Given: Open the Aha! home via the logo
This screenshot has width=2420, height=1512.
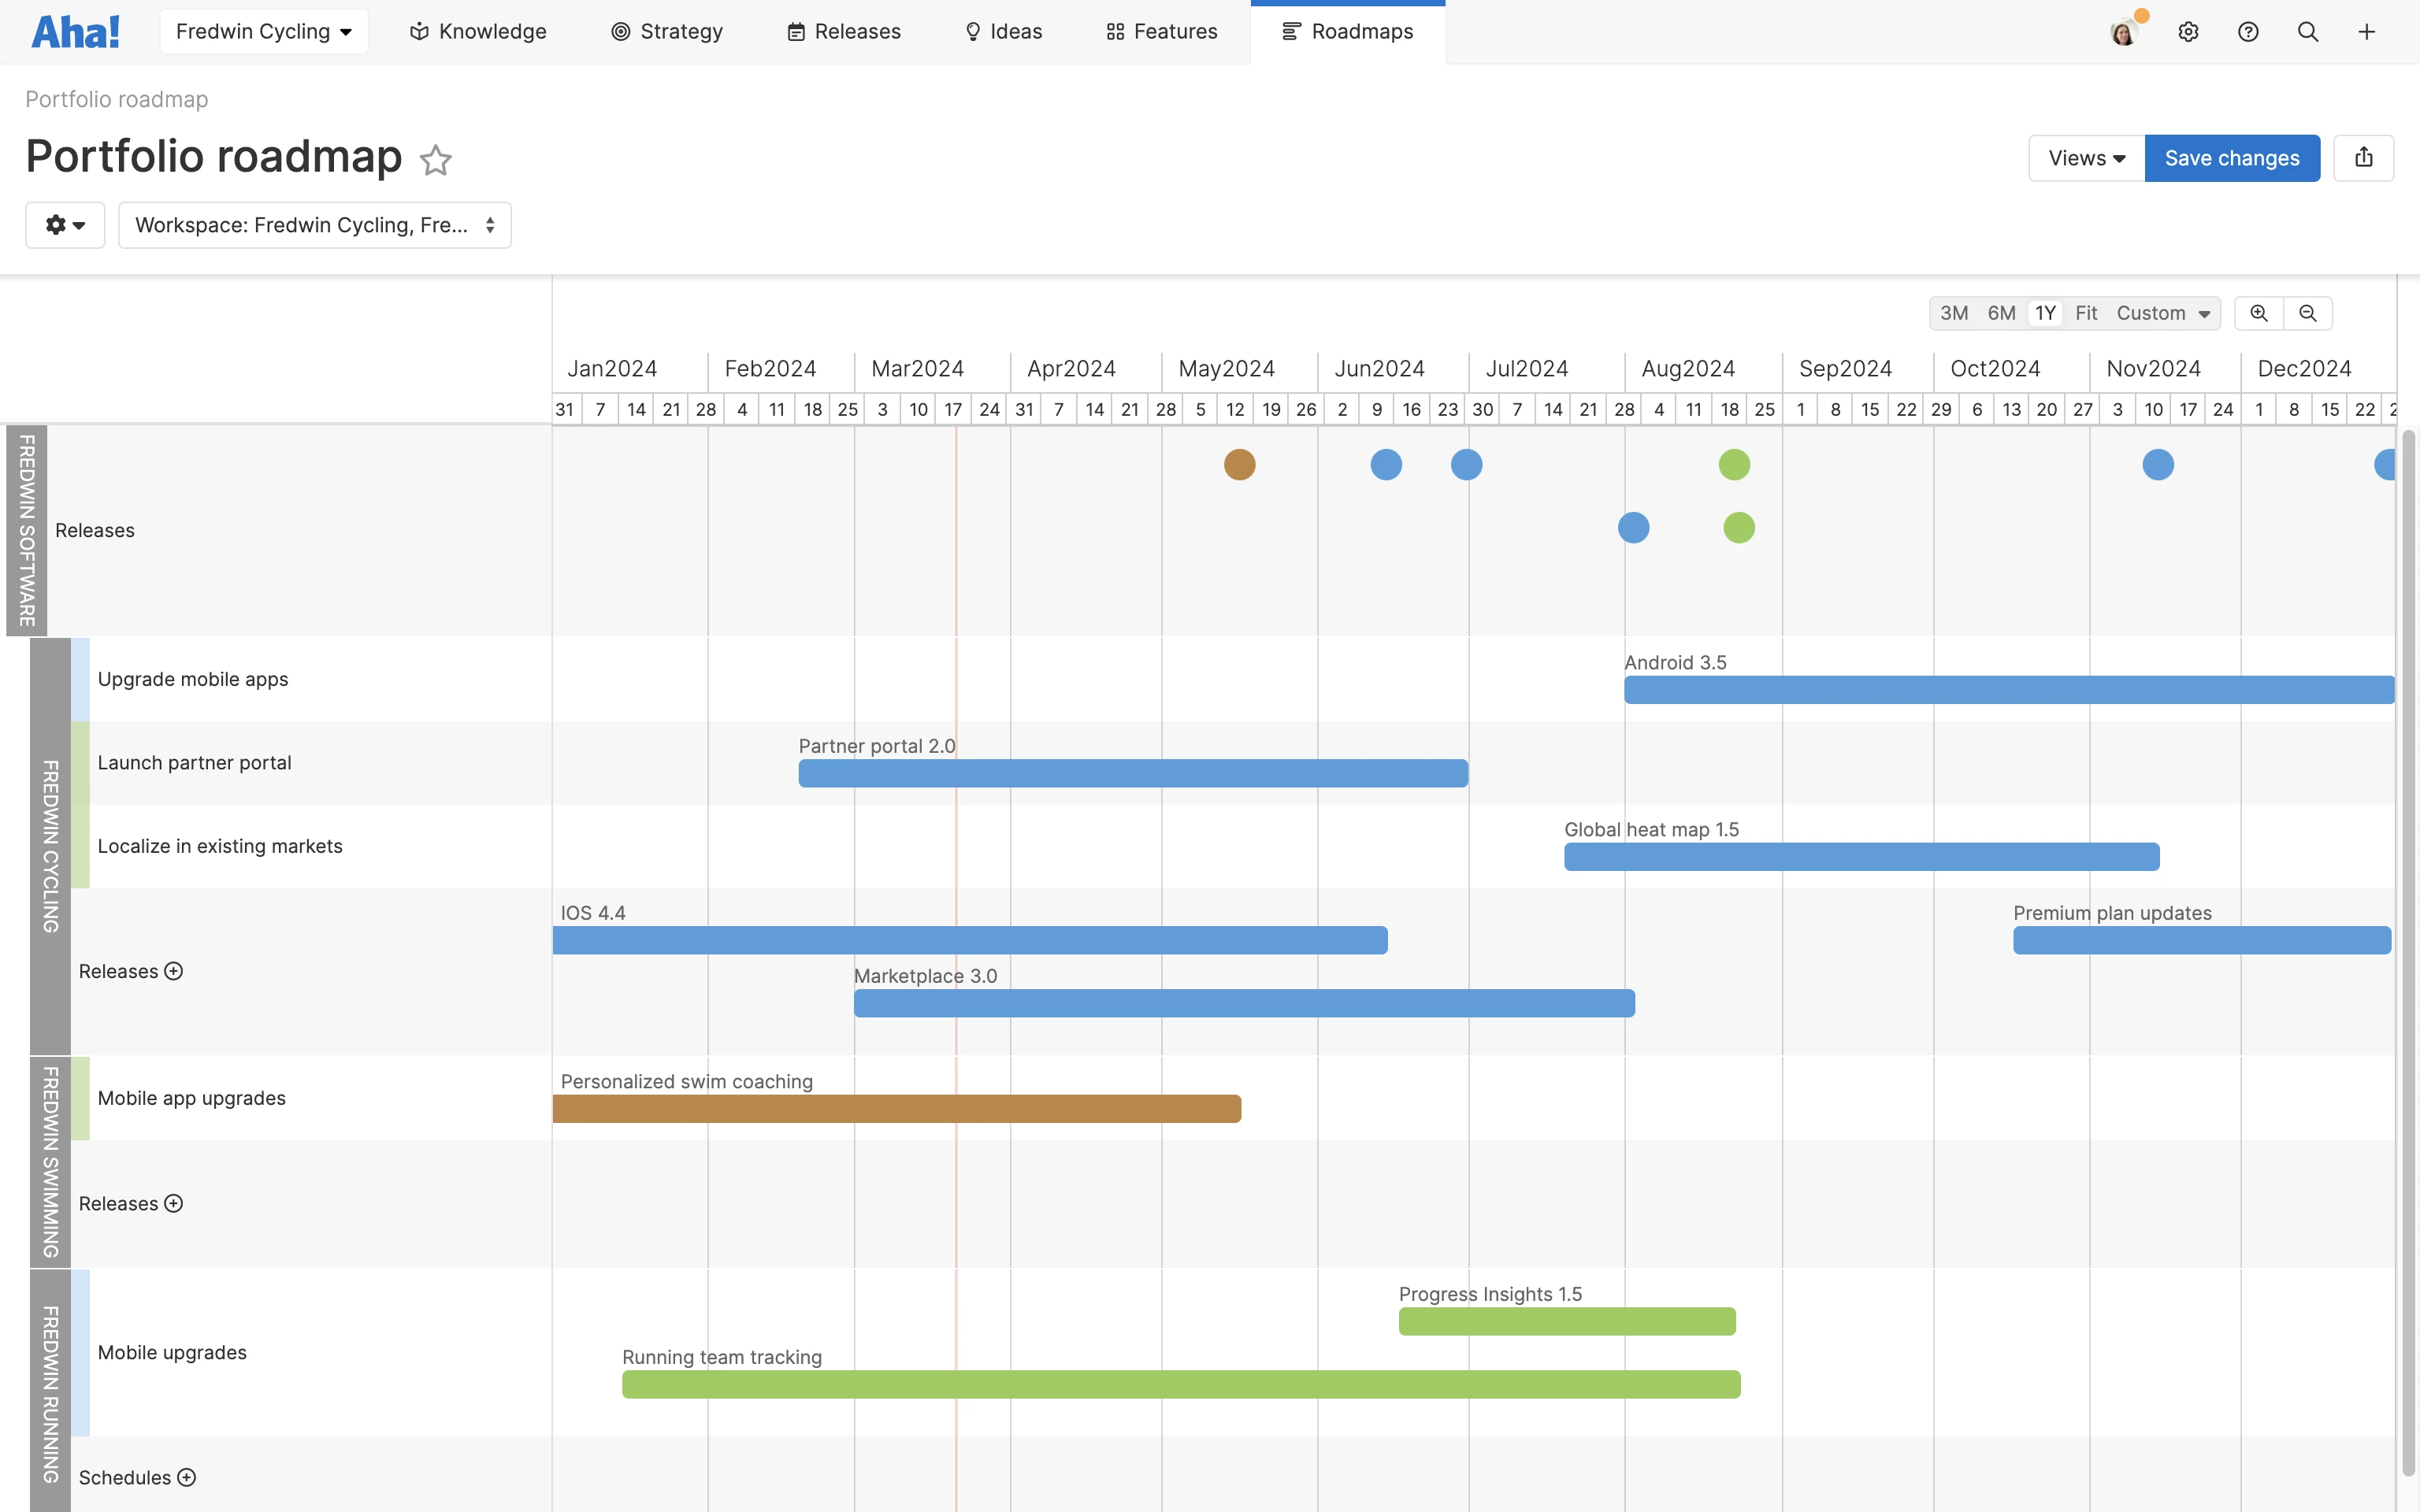Looking at the screenshot, I should click(75, 31).
